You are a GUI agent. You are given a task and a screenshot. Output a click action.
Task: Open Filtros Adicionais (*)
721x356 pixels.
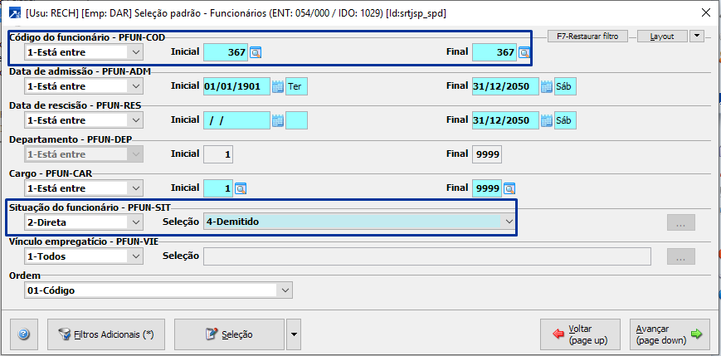click(x=105, y=334)
